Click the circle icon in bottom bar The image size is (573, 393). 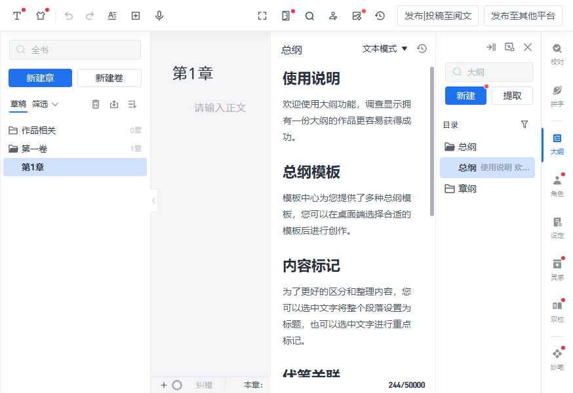[x=177, y=385]
